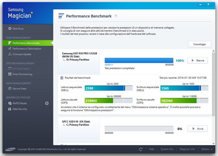Screen dimensions: 218x156
Task: Click the OS Optimization window icon
Action: pyautogui.click(x=10, y=69)
